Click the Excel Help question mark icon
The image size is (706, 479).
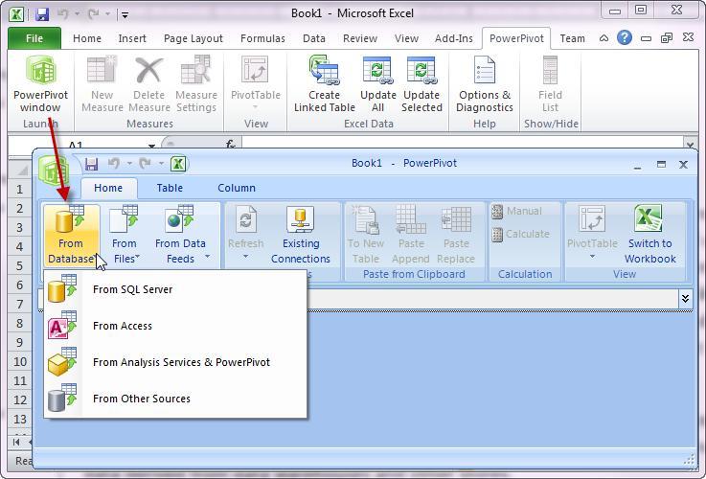tap(624, 37)
